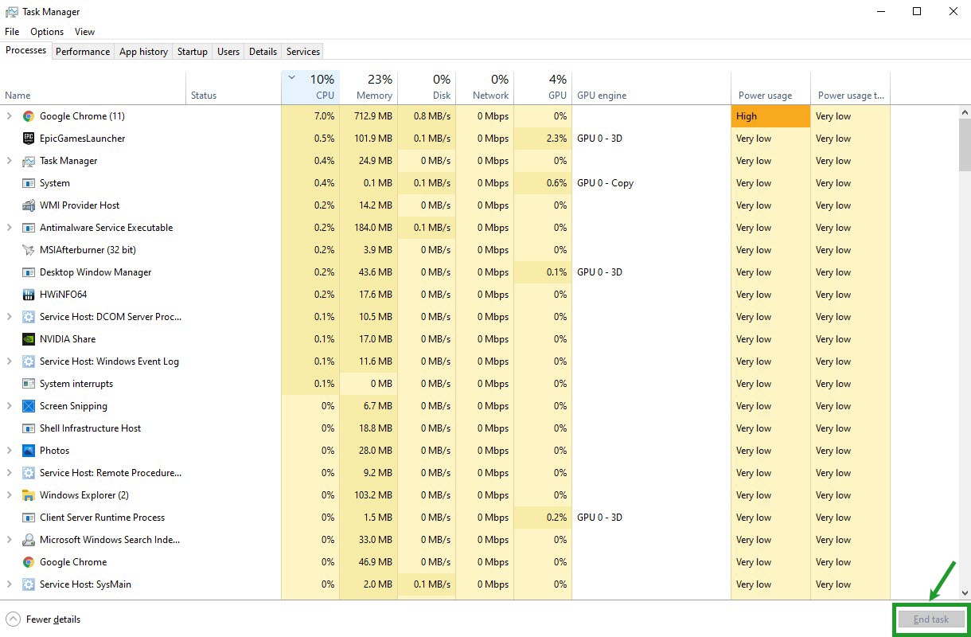
Task: Switch to the Performance tab
Action: [83, 52]
